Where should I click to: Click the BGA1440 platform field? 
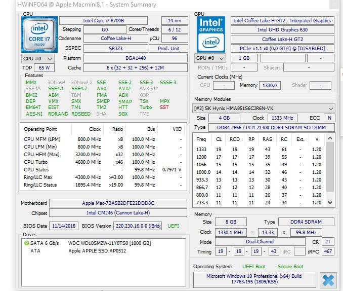coord(136,58)
